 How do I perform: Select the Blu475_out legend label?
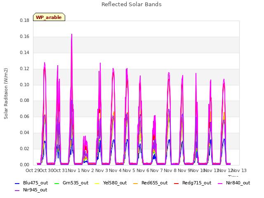pyautogui.click(x=35, y=183)
